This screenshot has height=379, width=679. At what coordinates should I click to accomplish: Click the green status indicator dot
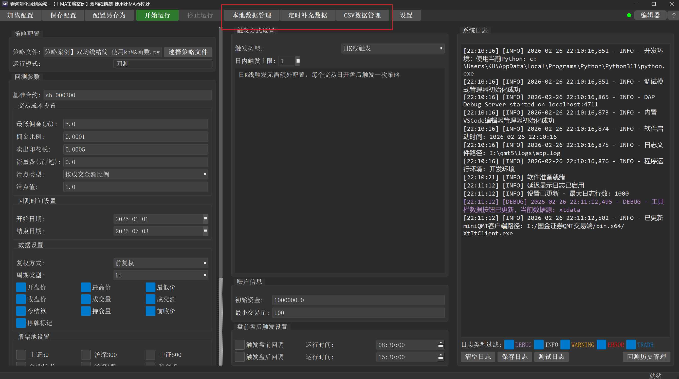click(x=629, y=15)
